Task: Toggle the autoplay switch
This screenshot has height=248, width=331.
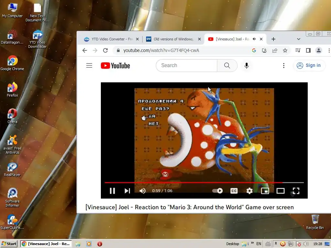Action: (x=218, y=191)
